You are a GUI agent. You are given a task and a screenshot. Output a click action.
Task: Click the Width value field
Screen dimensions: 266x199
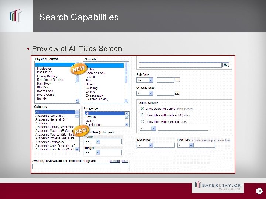[111, 142]
